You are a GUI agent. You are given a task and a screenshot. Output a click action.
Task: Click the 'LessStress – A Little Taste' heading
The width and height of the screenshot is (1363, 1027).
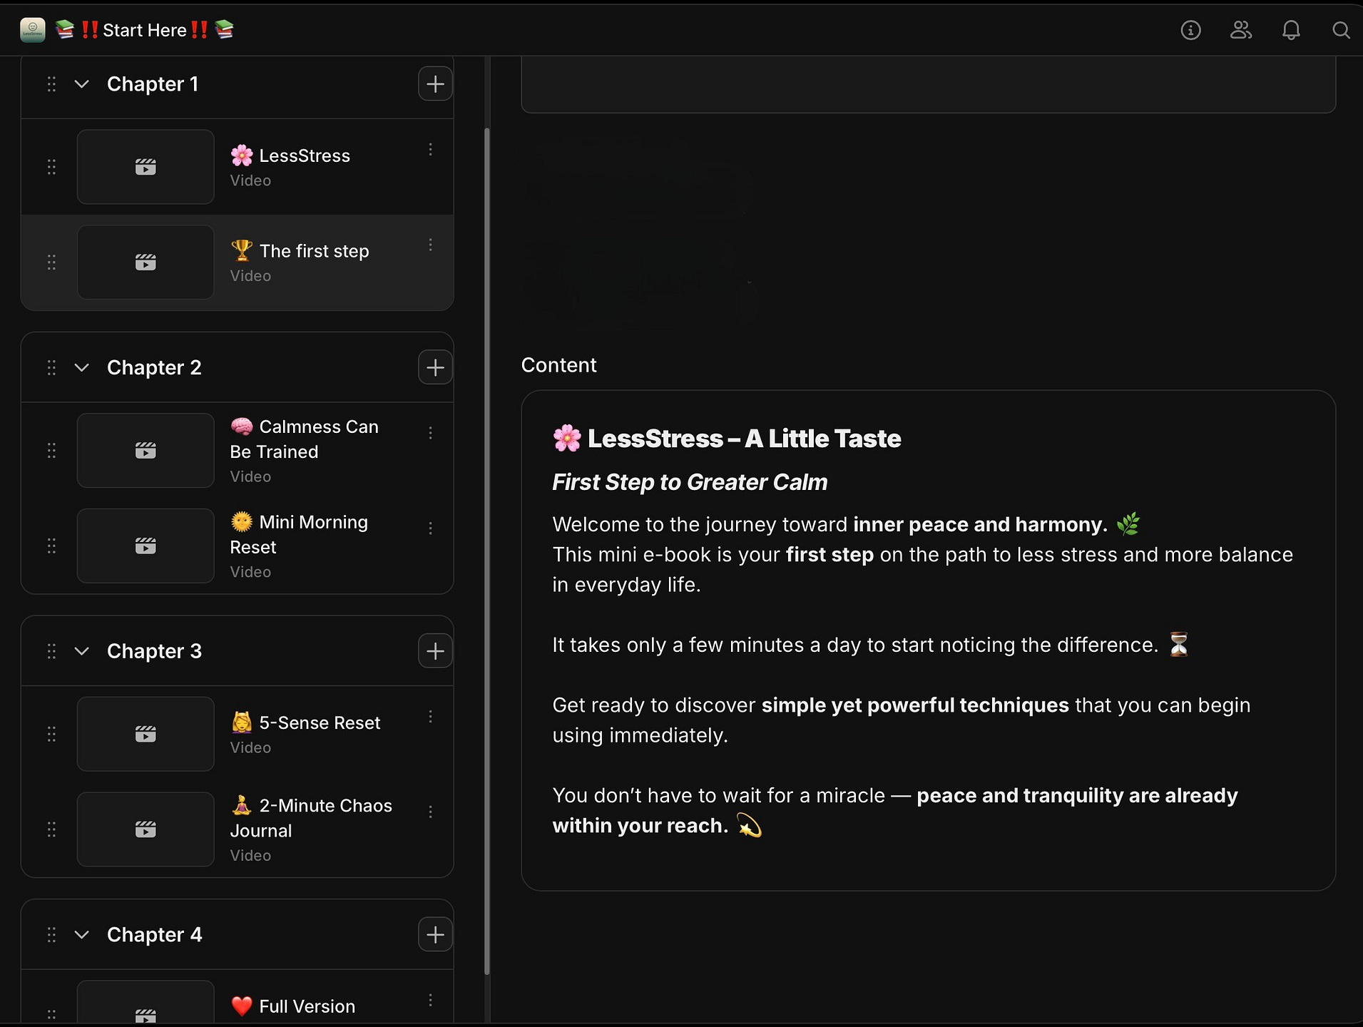click(x=727, y=439)
